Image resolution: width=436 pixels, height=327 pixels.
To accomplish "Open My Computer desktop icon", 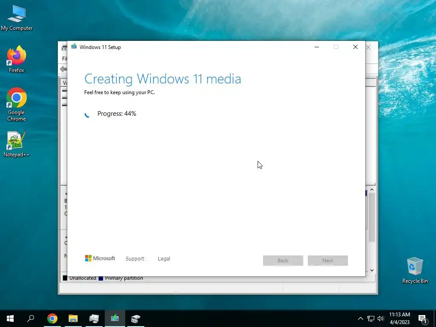I will coord(17,18).
